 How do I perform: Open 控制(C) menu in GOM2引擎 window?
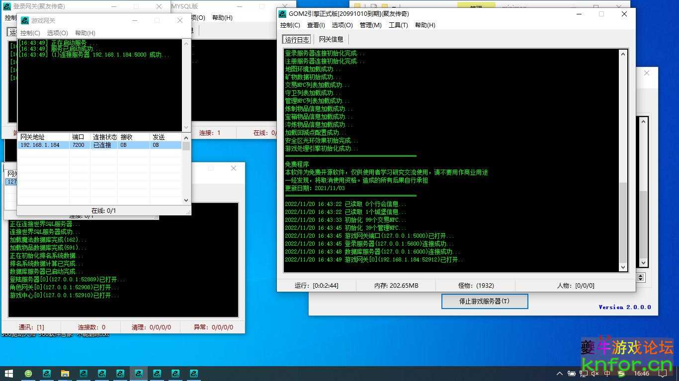coord(290,25)
